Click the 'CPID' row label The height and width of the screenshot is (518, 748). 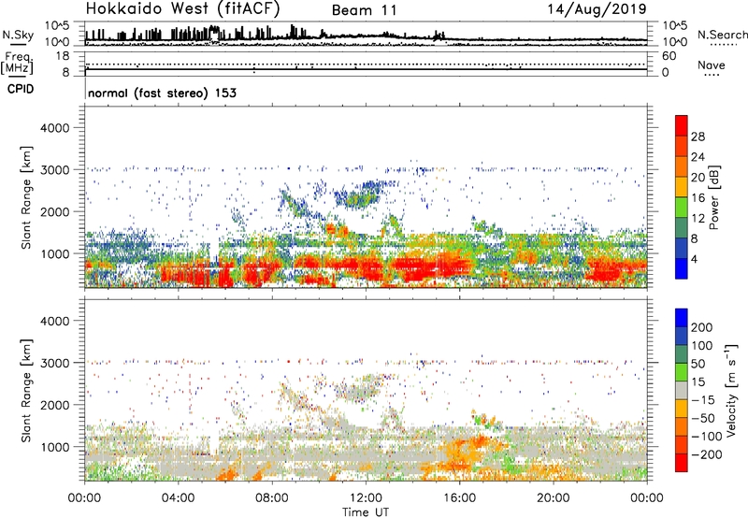[x=21, y=89]
